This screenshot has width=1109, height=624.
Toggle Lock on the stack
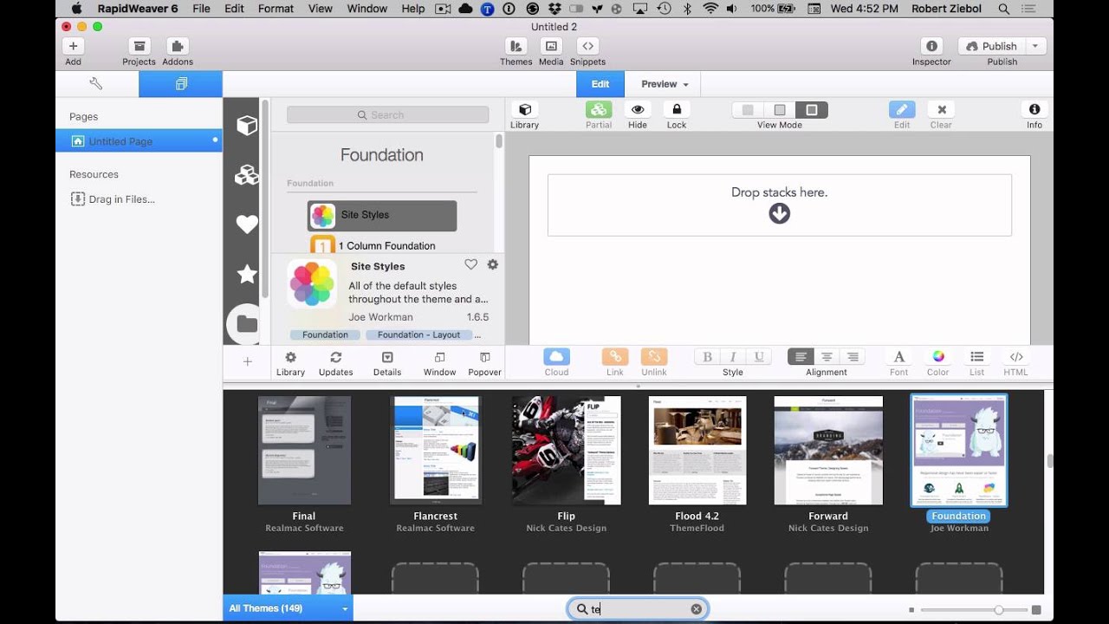(x=677, y=109)
